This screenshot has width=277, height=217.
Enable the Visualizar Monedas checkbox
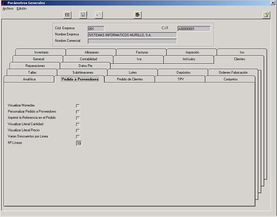point(78,106)
